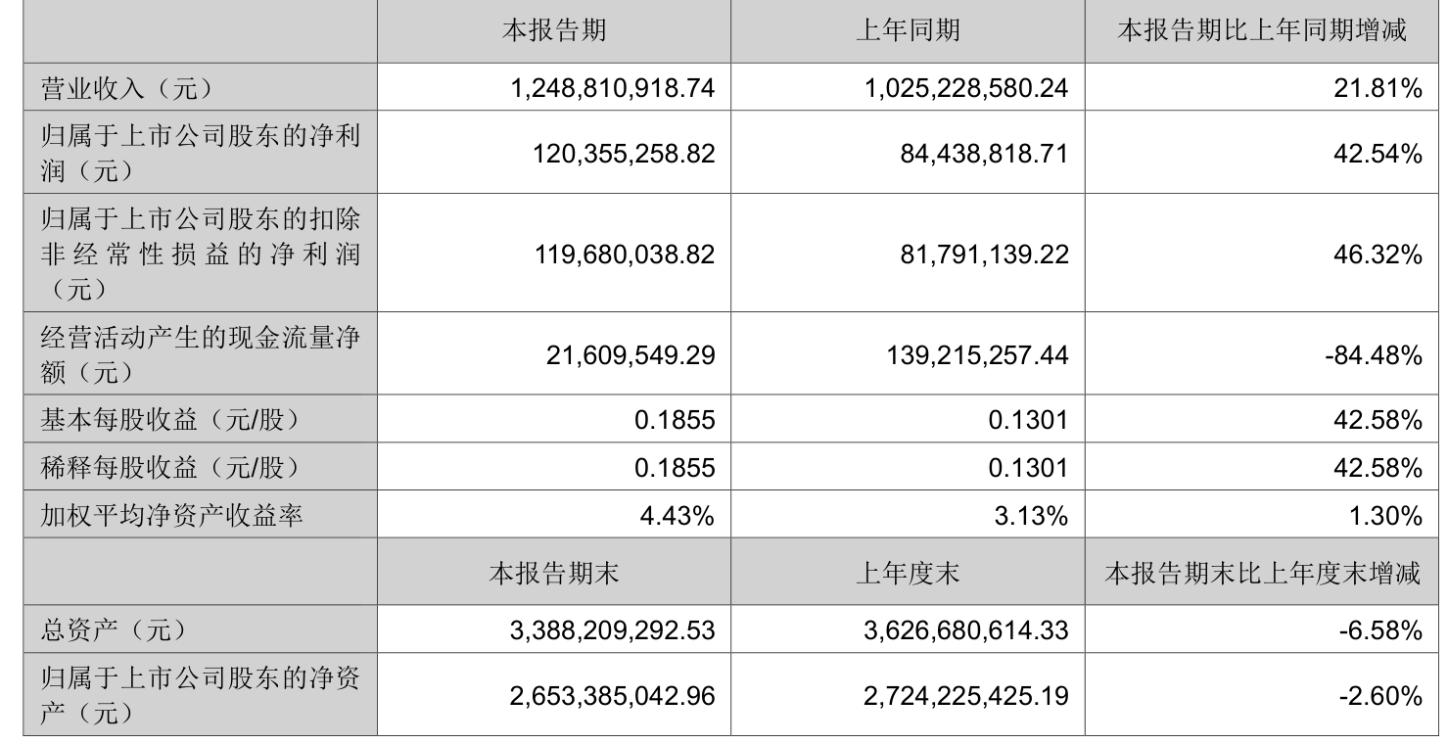
Task: Click the 本报告期末 header cell
Action: [x=554, y=574]
